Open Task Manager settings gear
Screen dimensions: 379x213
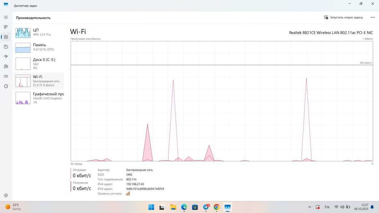6,195
